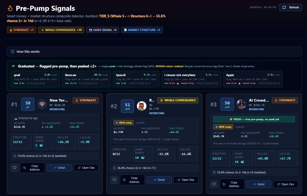Open the grail graduated card
307x196 pixels.
[35, 79]
